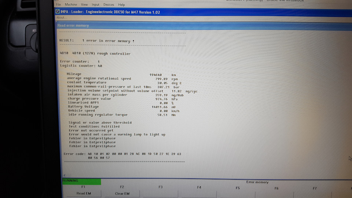Click the coolant temperature row
This screenshot has height=198, width=352.
tap(124, 82)
